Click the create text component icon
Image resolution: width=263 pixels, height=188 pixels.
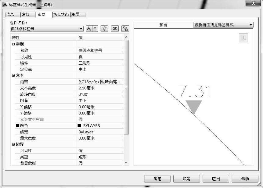tap(89, 29)
